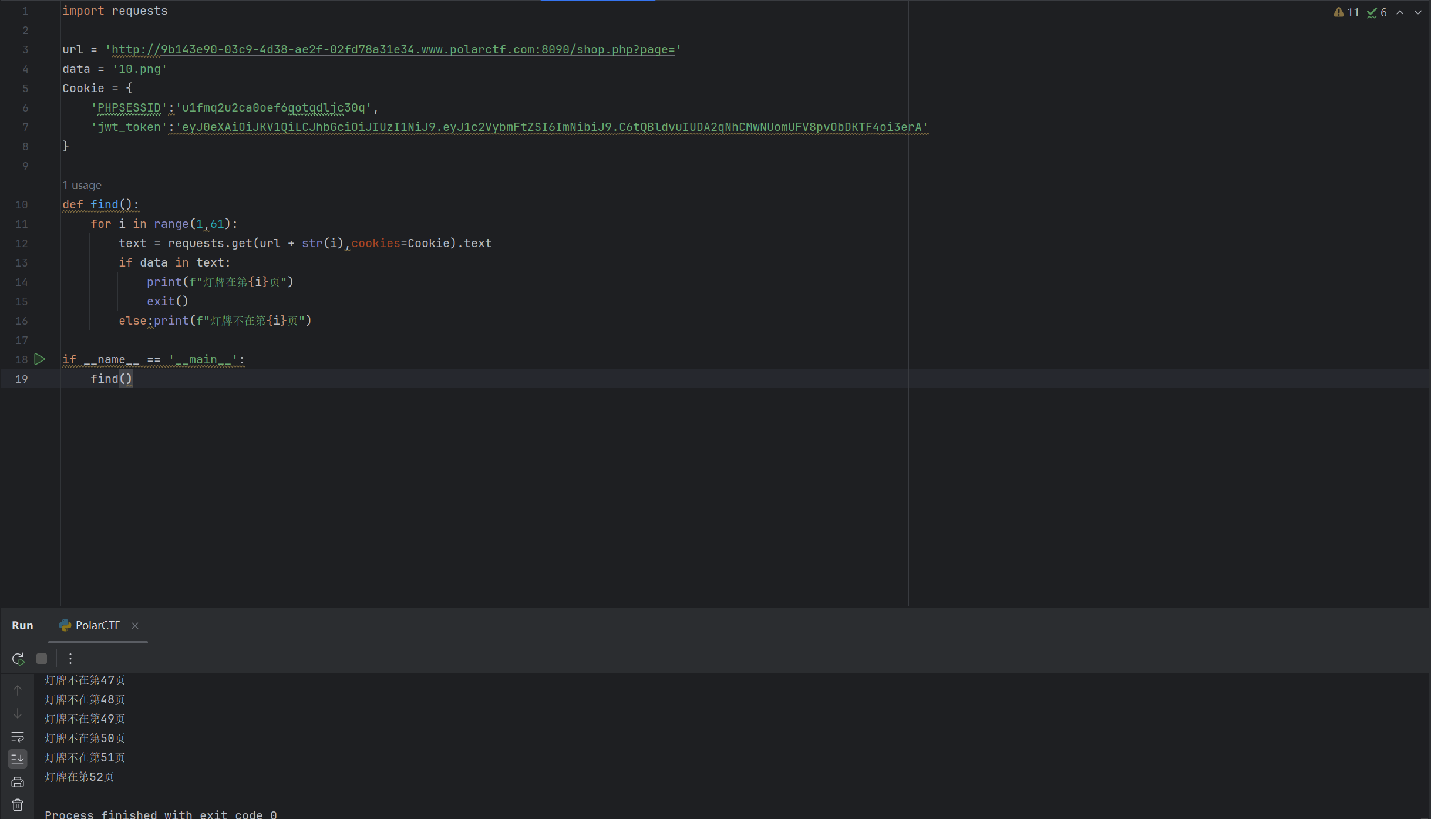Click the Down the stack trace arrow
1431x819 pixels.
pyautogui.click(x=18, y=713)
